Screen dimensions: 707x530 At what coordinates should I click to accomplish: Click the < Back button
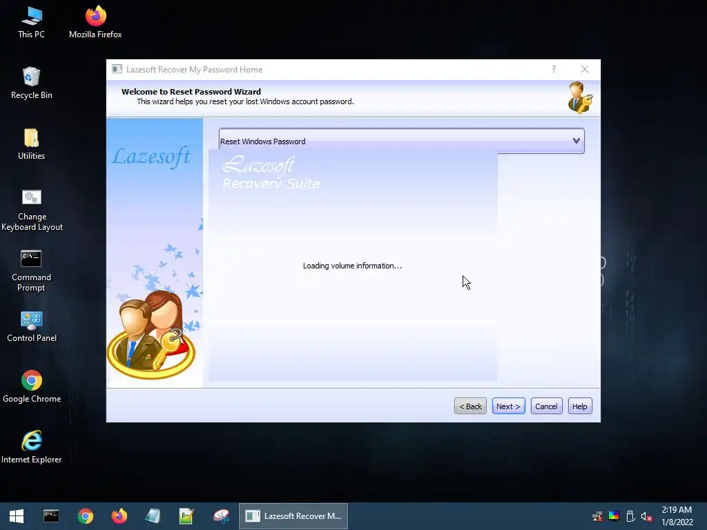click(470, 406)
